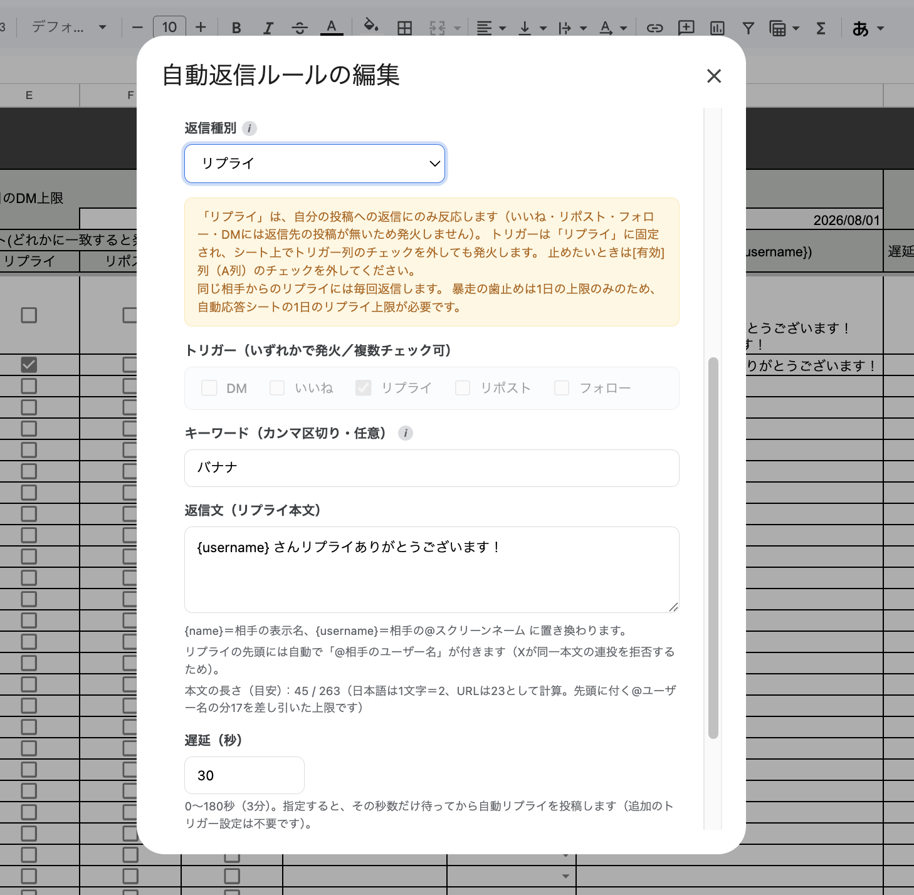
Task: Open the 返信種別 dropdown showing リプライ
Action: [x=315, y=164]
